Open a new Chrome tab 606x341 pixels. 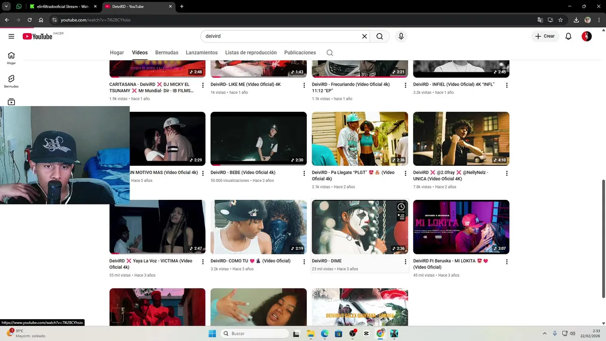click(182, 7)
